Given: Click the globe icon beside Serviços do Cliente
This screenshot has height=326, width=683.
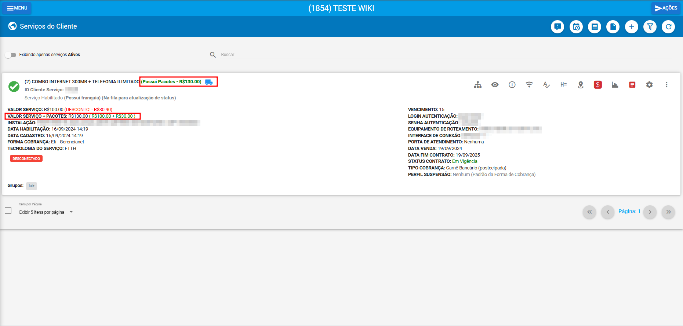Looking at the screenshot, I should point(12,26).
